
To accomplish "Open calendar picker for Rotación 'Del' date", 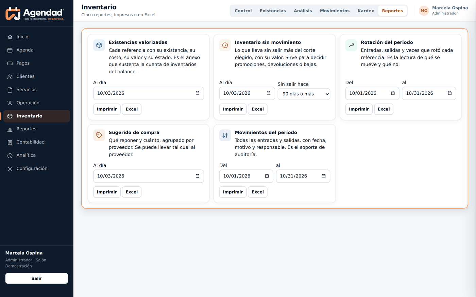I will [x=393, y=93].
